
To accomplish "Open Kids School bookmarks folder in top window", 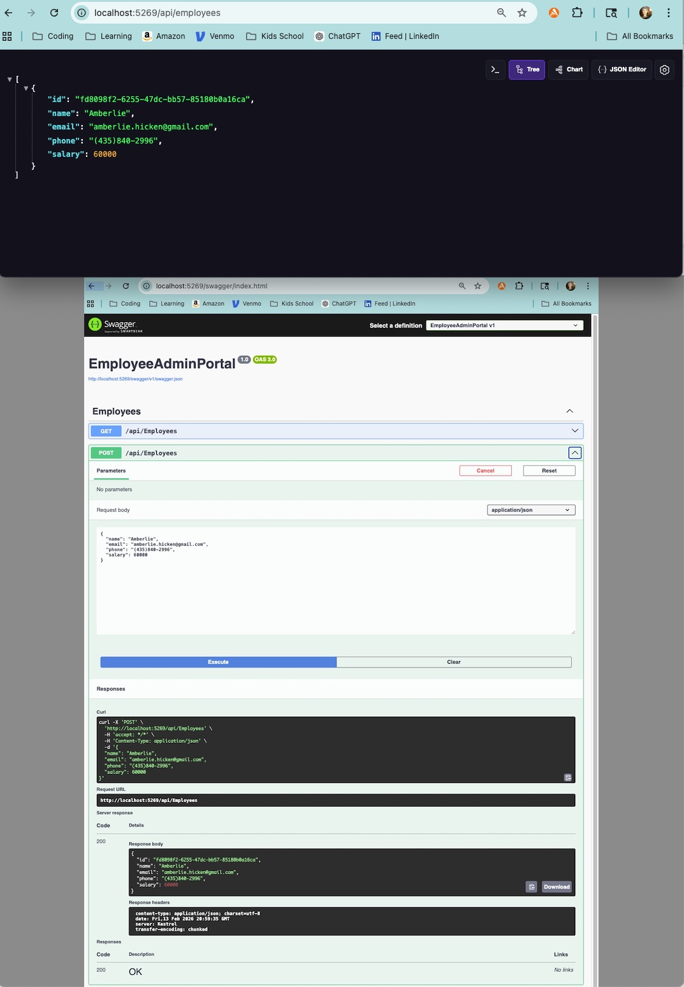I will click(x=275, y=36).
